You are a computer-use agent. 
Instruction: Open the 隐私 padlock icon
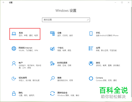tap(14, 93)
